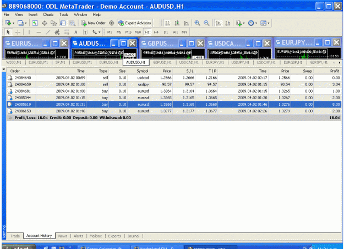
Task: Sort history by the Profit column header
Action: tap(327, 71)
